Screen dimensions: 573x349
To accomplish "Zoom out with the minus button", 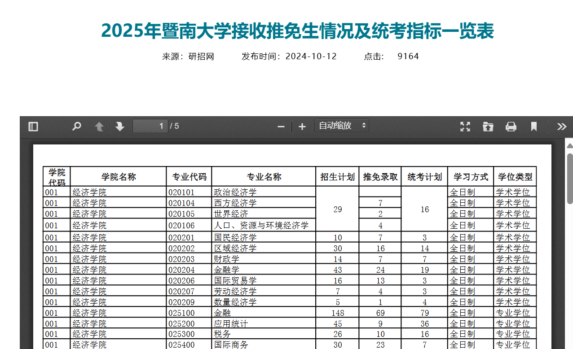I will coord(281,127).
